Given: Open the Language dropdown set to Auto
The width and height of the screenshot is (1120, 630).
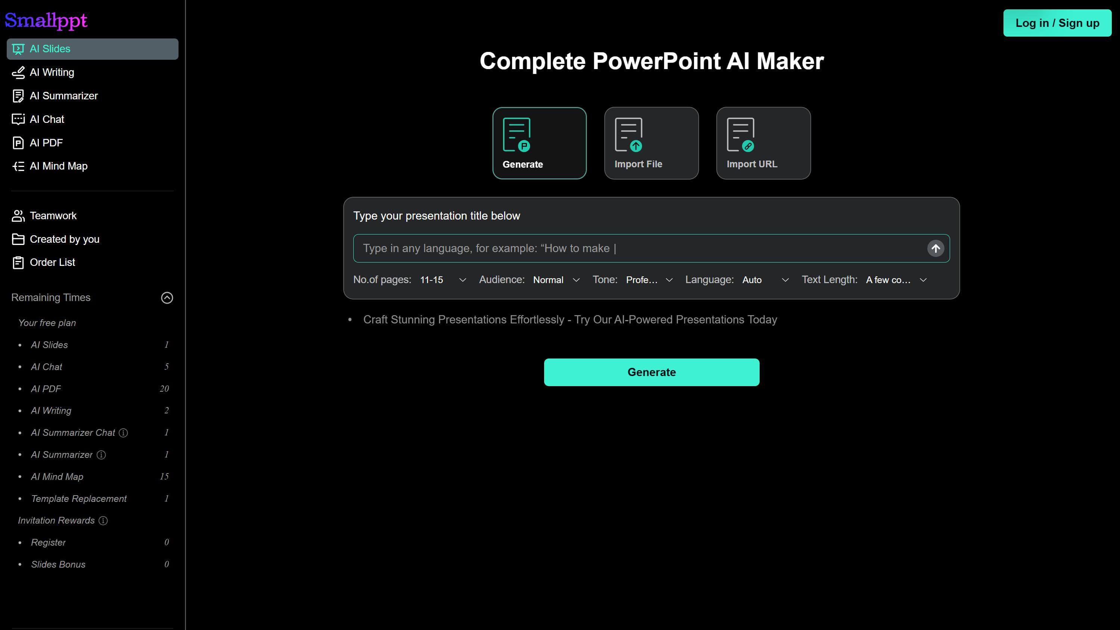Looking at the screenshot, I should [x=765, y=280].
